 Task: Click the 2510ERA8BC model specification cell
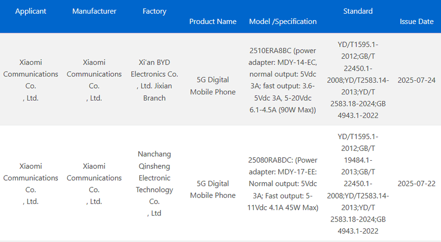click(x=283, y=80)
